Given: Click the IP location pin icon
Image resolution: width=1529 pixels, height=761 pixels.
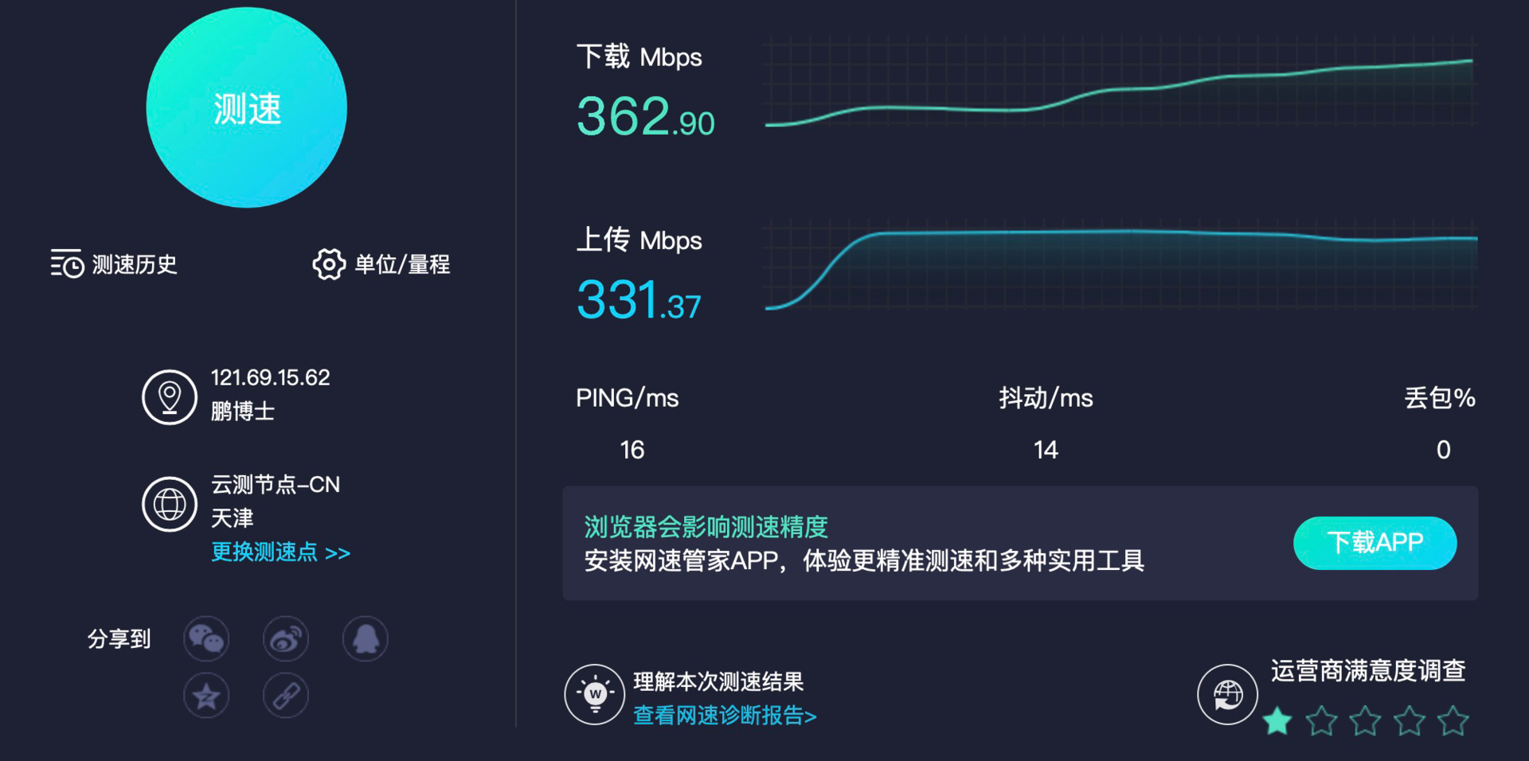Looking at the screenshot, I should [170, 396].
